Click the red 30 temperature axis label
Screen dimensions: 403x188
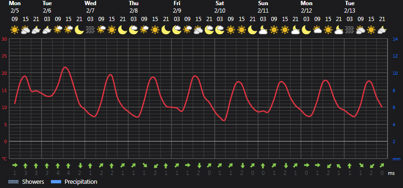(x=4, y=39)
